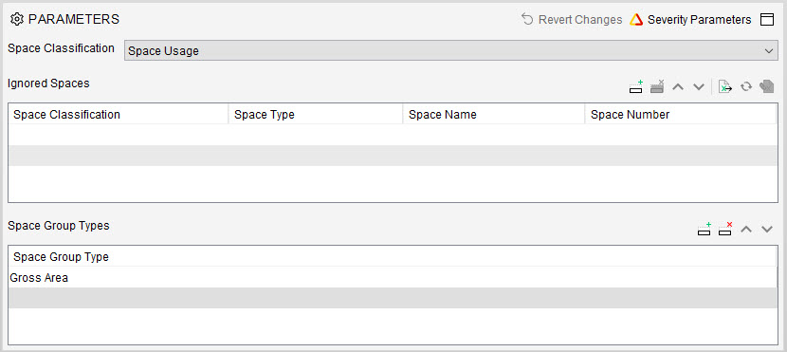This screenshot has height=352, width=787.
Task: Click delete row icon for Ignored Spaces
Action: click(657, 86)
